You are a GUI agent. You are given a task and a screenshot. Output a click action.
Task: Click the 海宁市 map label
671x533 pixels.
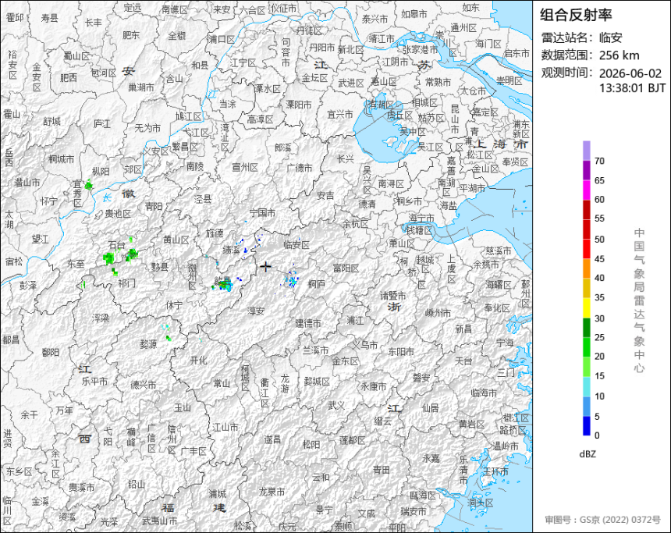[421, 219]
